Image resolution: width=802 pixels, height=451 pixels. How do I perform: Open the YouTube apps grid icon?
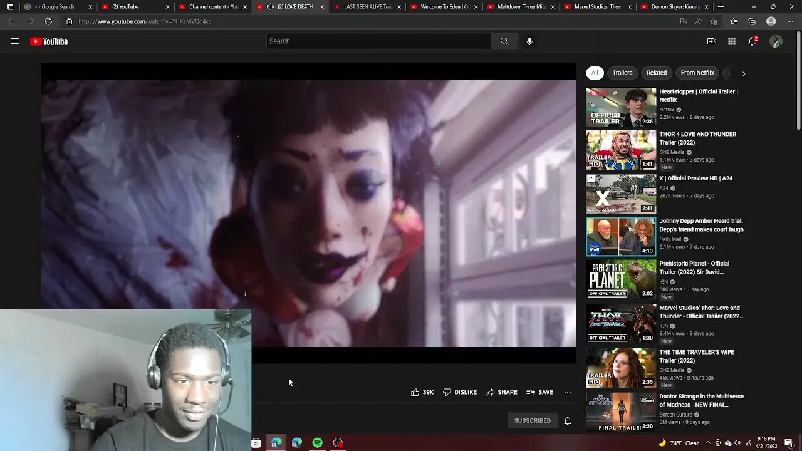tap(732, 41)
